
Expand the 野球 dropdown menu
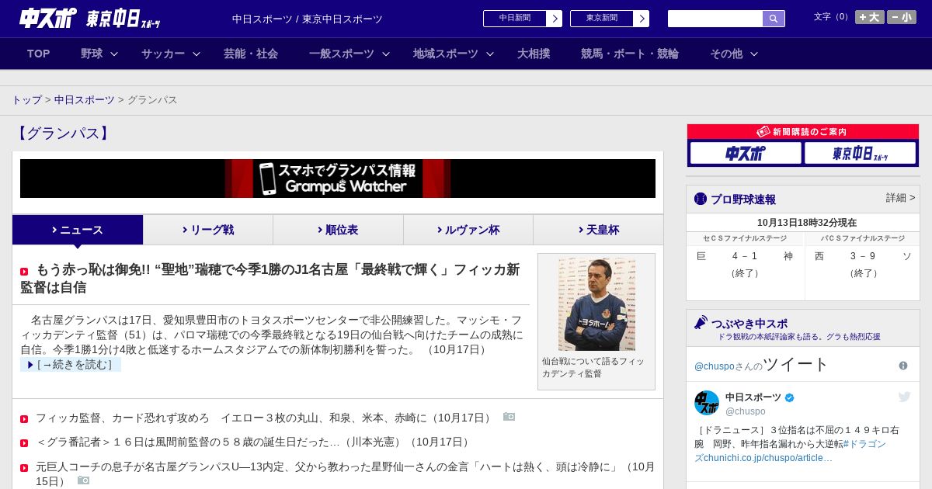(99, 54)
